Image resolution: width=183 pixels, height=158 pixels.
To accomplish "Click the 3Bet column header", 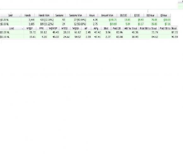I will coord(106,28).
